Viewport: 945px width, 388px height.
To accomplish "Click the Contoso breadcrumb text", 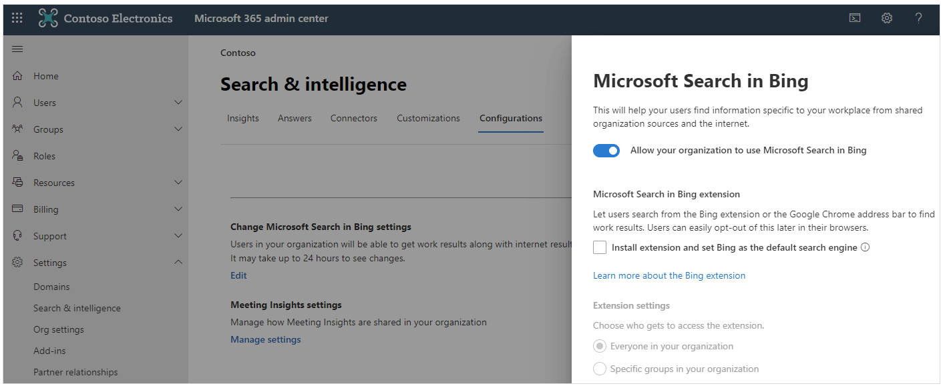I will click(238, 53).
